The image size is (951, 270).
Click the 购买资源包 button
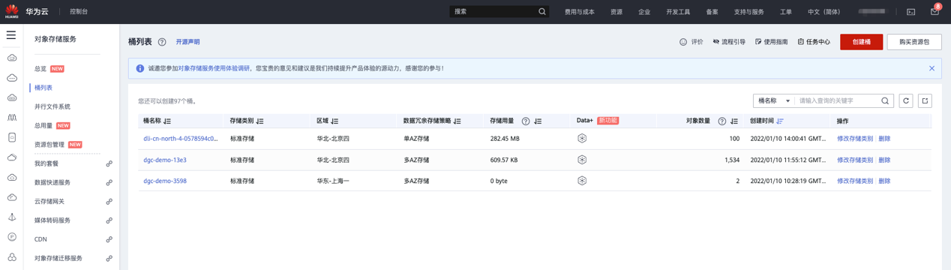tap(914, 42)
